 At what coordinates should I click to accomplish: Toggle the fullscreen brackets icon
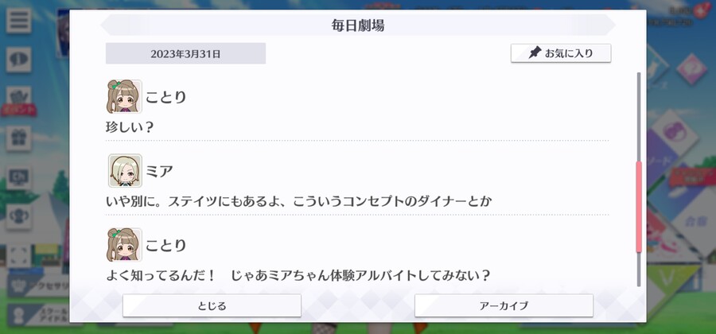(19, 256)
